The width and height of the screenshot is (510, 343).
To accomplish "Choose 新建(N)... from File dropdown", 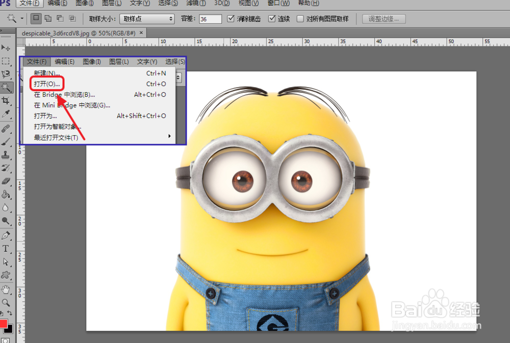I will pyautogui.click(x=99, y=73).
